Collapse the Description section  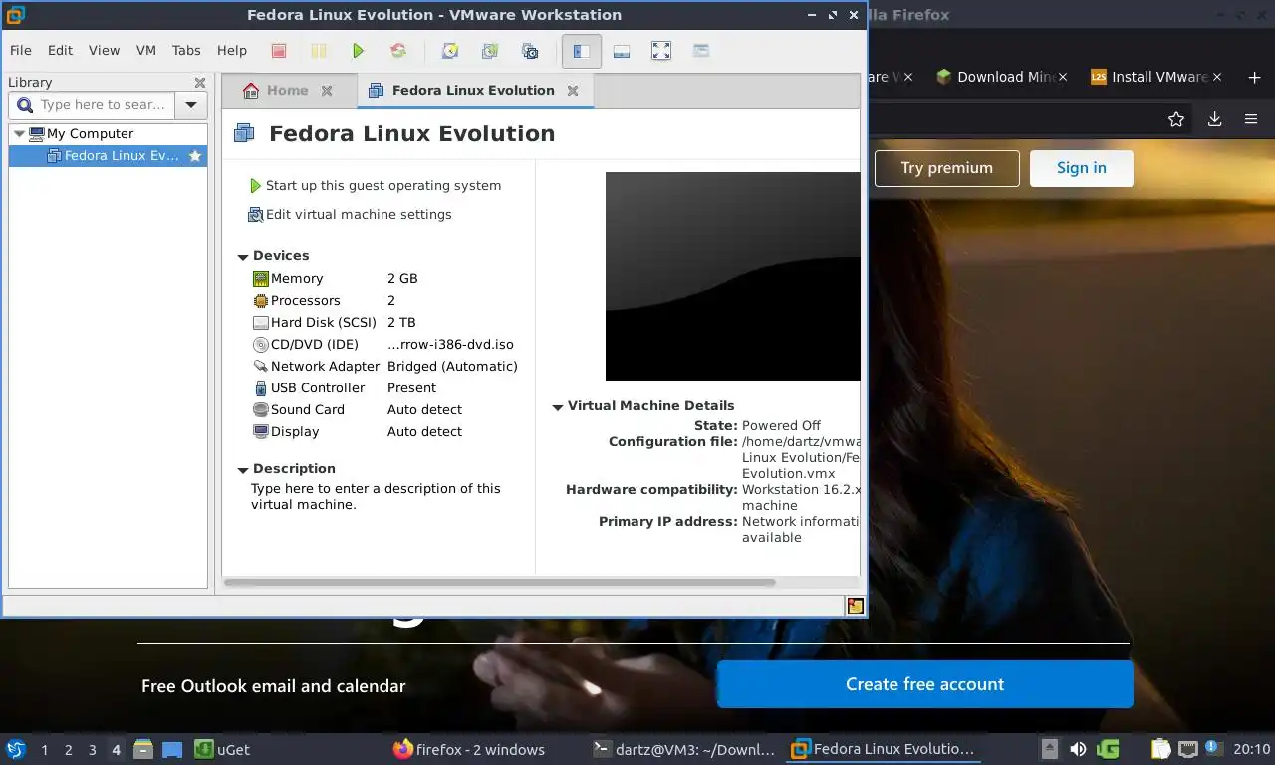(243, 470)
